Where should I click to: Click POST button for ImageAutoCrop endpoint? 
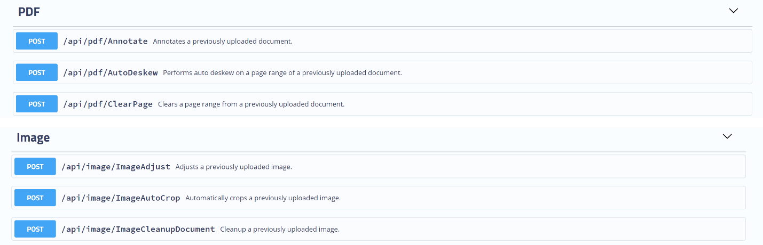click(35, 198)
